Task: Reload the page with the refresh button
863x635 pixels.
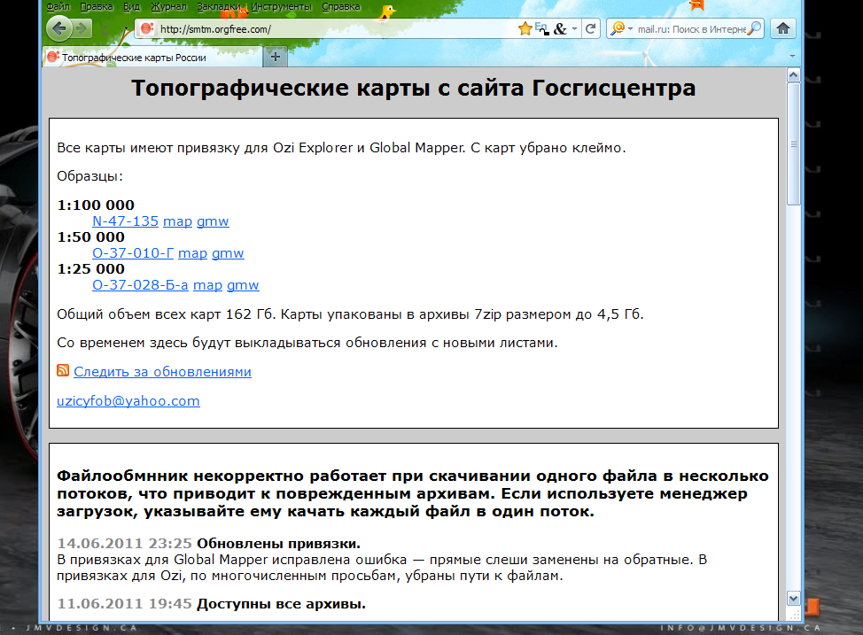Action: pos(590,28)
